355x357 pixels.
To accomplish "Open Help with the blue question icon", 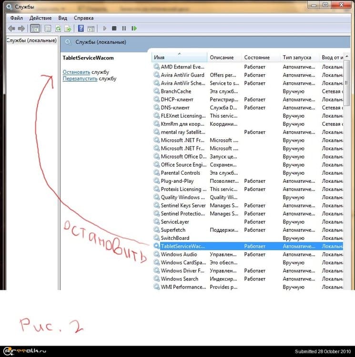I will (81, 29).
